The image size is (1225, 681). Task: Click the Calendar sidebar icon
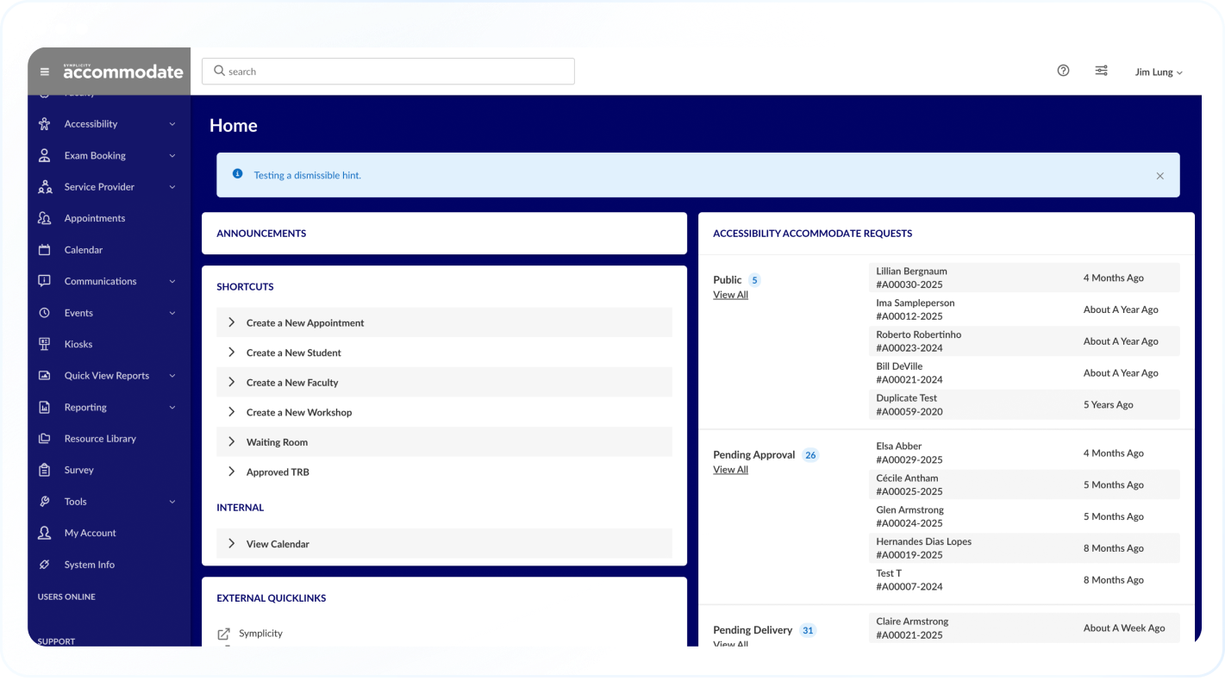(45, 250)
